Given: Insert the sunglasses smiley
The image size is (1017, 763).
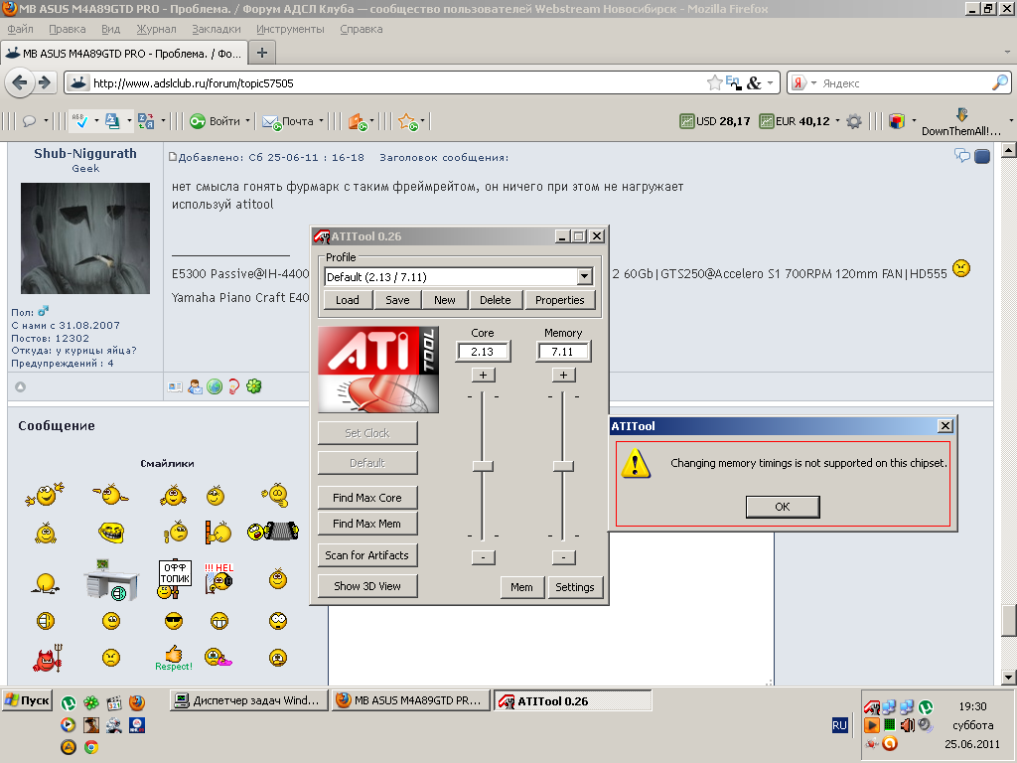Looking at the screenshot, I should click(x=174, y=622).
